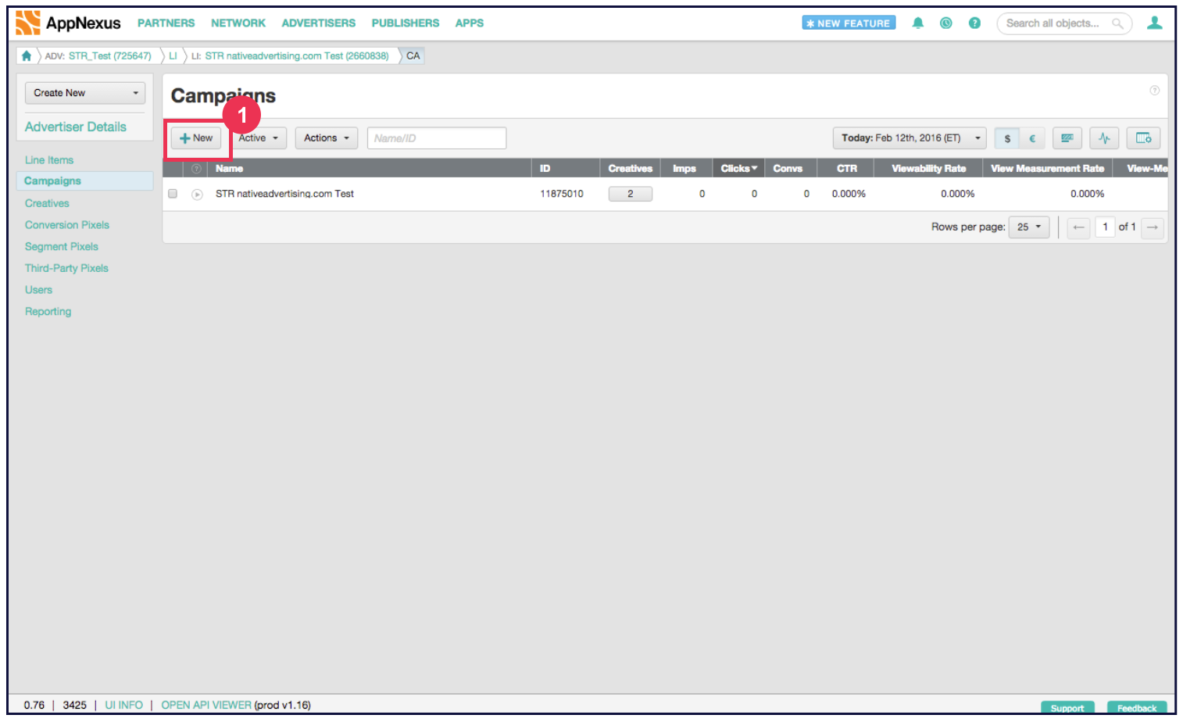Screen dimensions: 1183x722
Task: Open the activity pulse chart icon
Action: pyautogui.click(x=1104, y=138)
